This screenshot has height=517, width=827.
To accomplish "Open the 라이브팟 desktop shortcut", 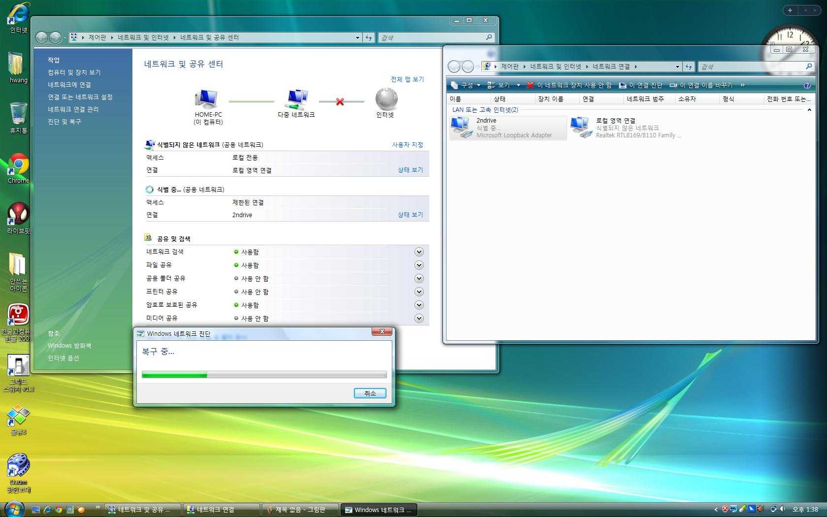I will (x=18, y=218).
